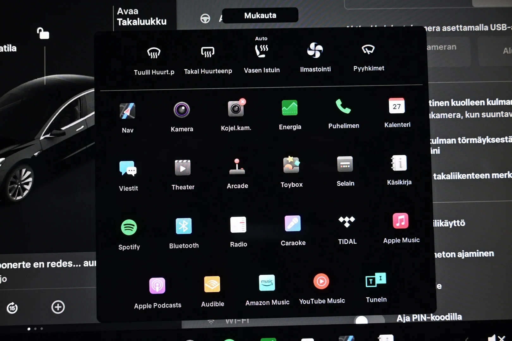Open the Selain browser app
This screenshot has width=512, height=341.
(345, 164)
